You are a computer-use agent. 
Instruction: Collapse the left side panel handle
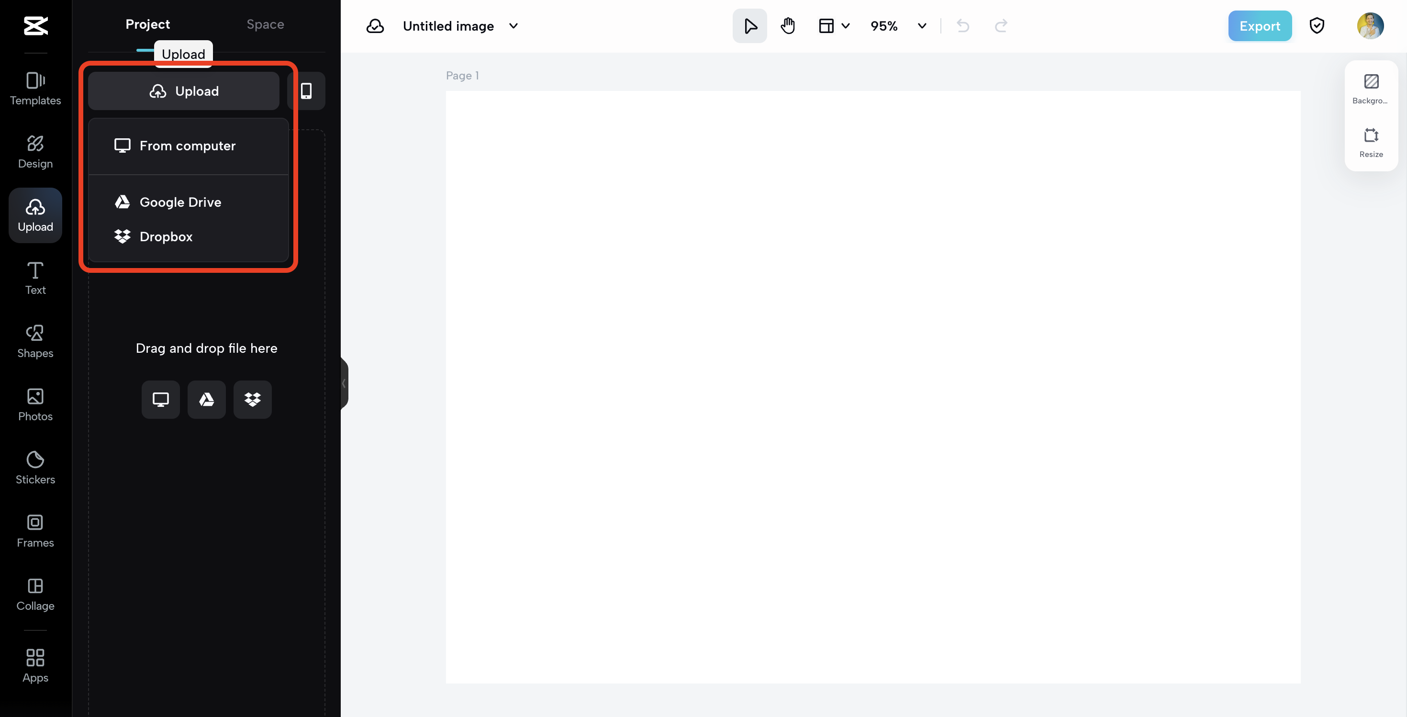click(344, 383)
